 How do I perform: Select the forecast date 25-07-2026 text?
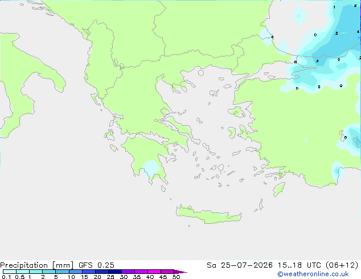[247, 265]
